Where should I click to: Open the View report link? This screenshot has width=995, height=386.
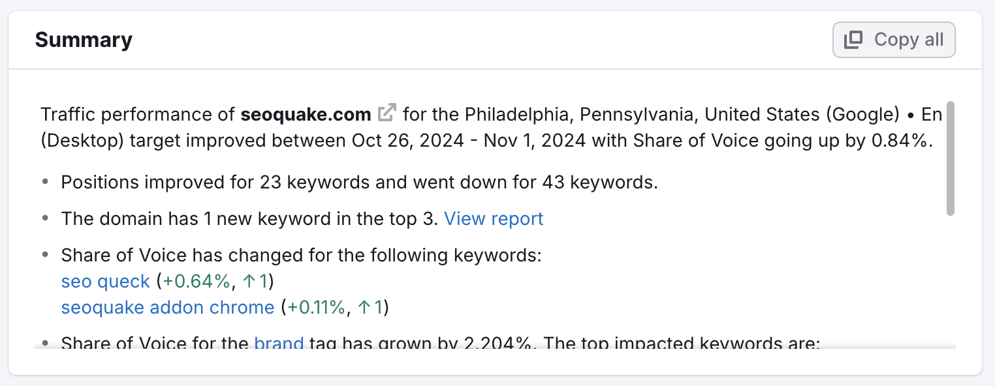[x=494, y=218]
